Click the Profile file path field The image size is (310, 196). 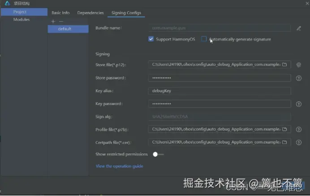220,129
